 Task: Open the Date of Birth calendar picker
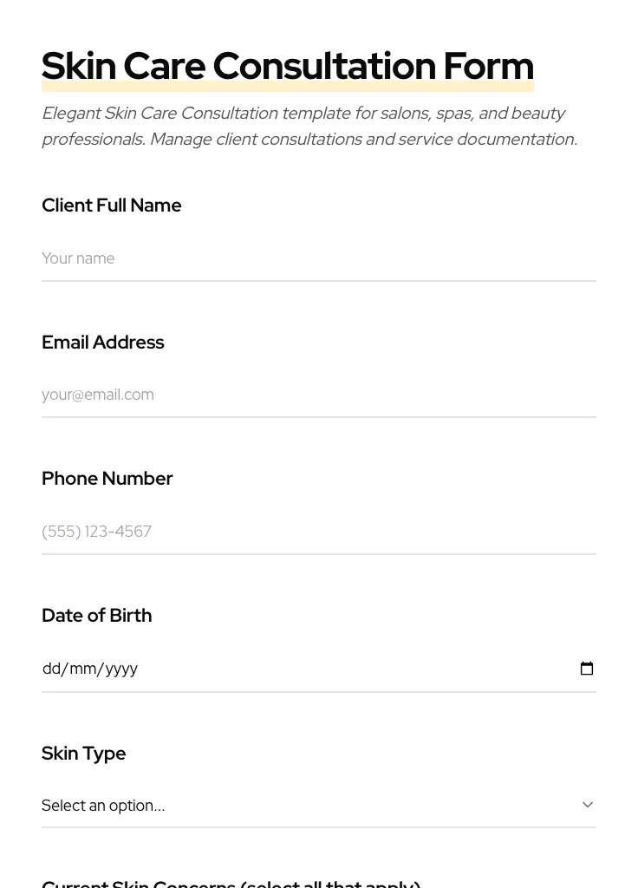[587, 669]
